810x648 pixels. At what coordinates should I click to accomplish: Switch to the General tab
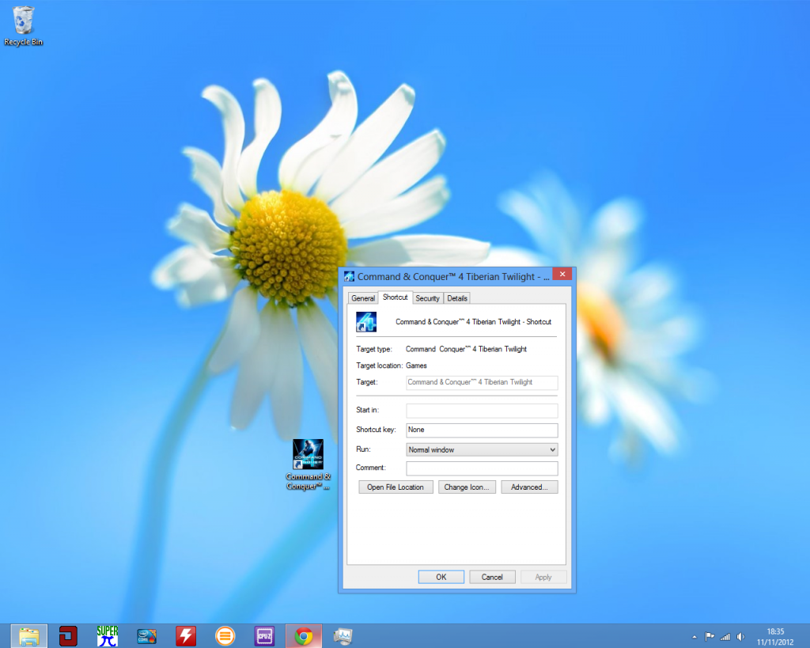363,298
